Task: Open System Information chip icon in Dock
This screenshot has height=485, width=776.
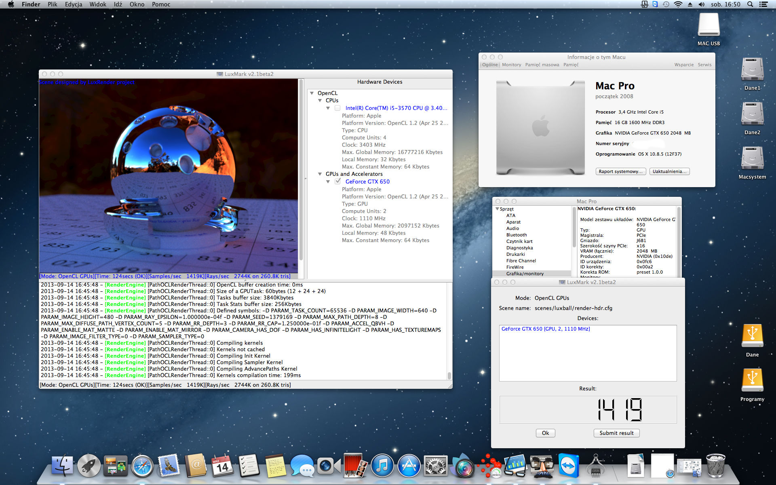Action: pyautogui.click(x=596, y=466)
